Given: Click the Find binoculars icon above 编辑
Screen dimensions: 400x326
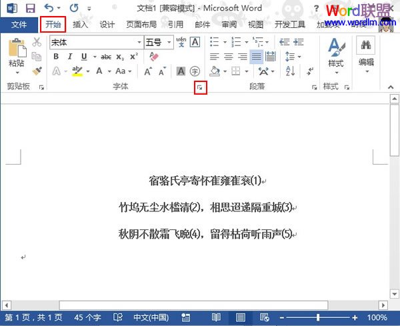Looking at the screenshot, I should (x=365, y=45).
